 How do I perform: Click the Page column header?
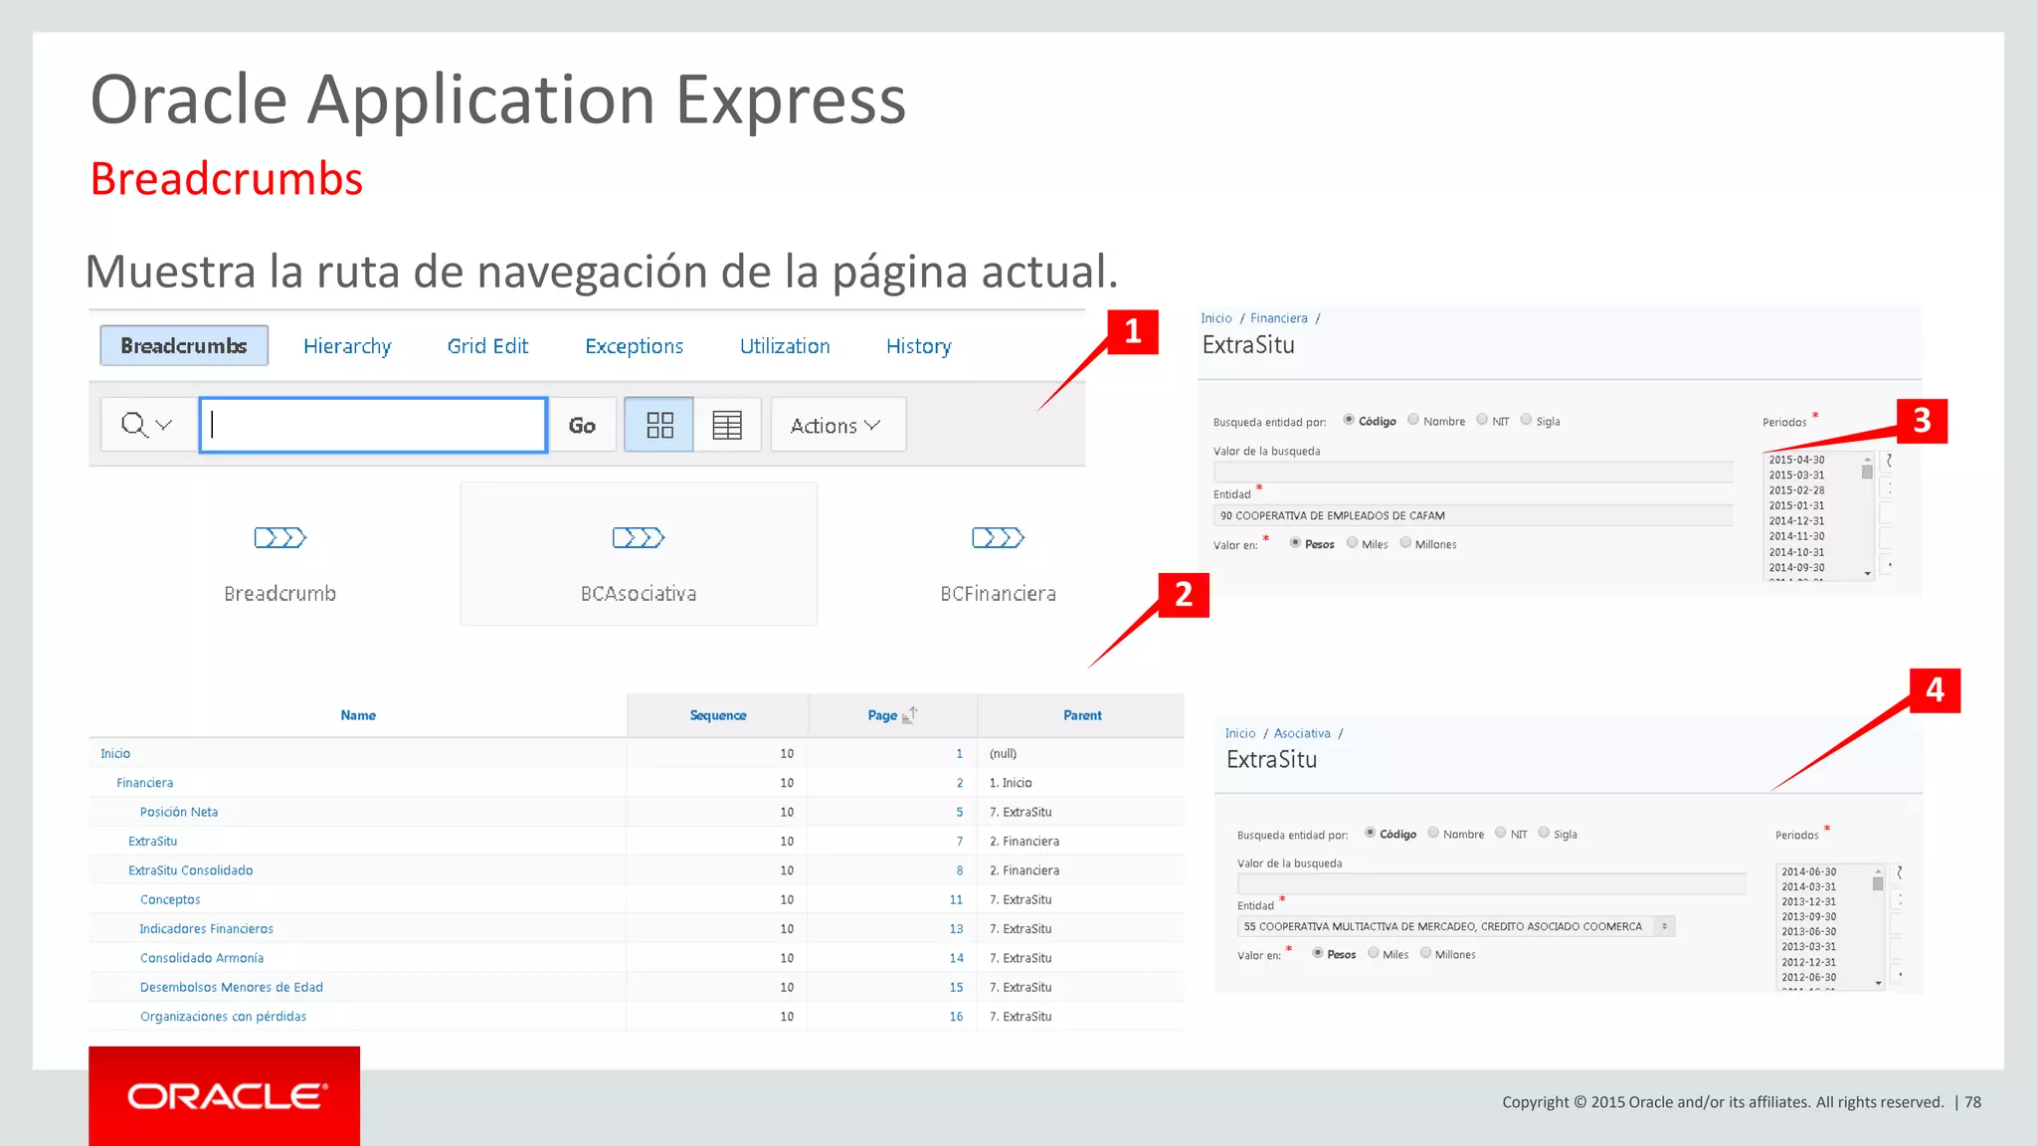(x=882, y=715)
